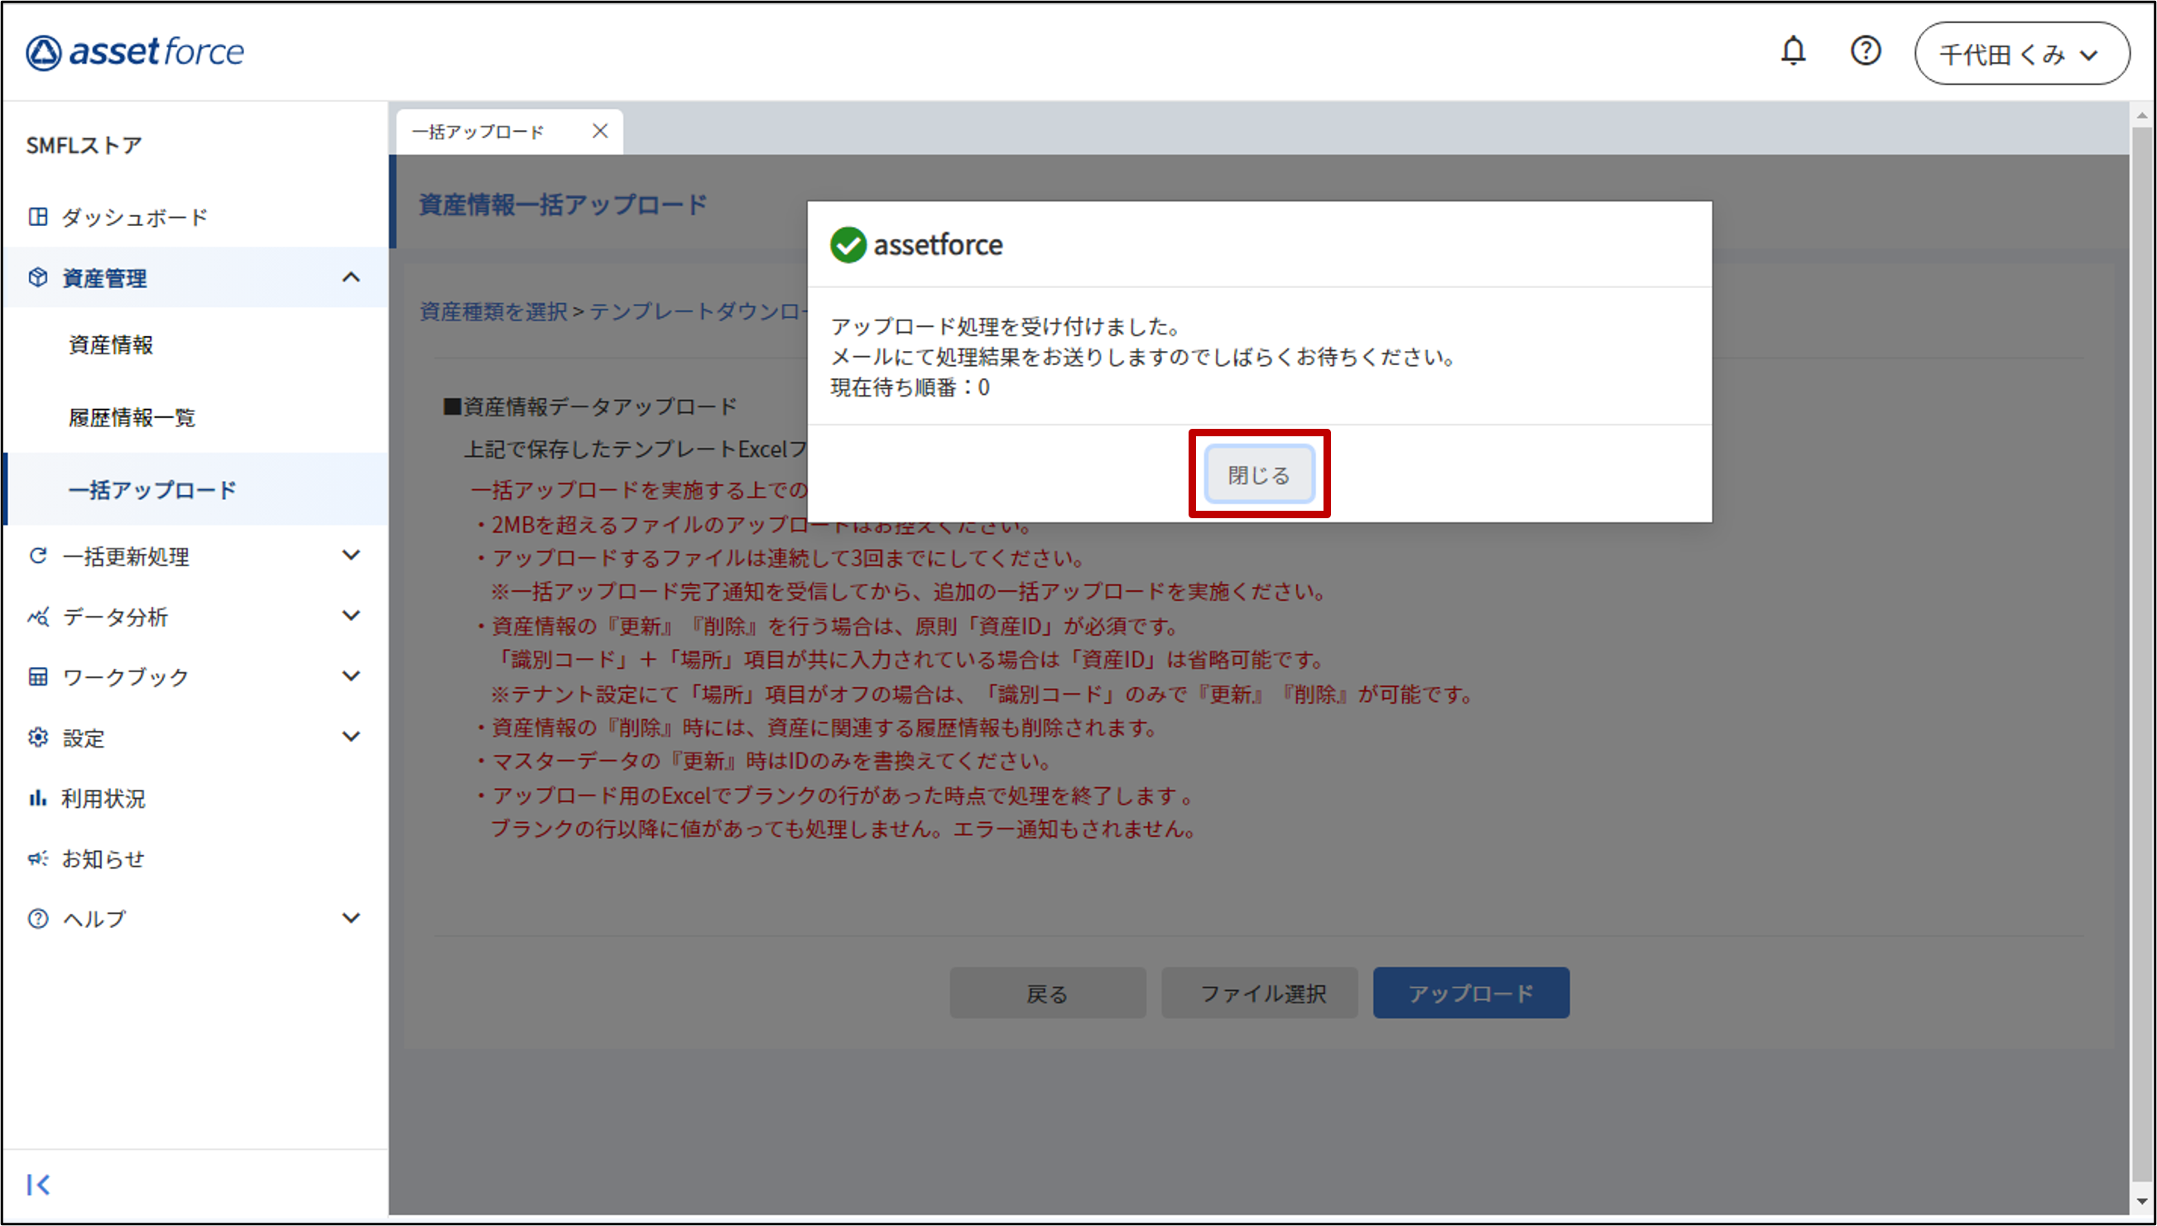Click the 設定 gear icon
This screenshot has width=2157, height=1226.
pos(38,738)
